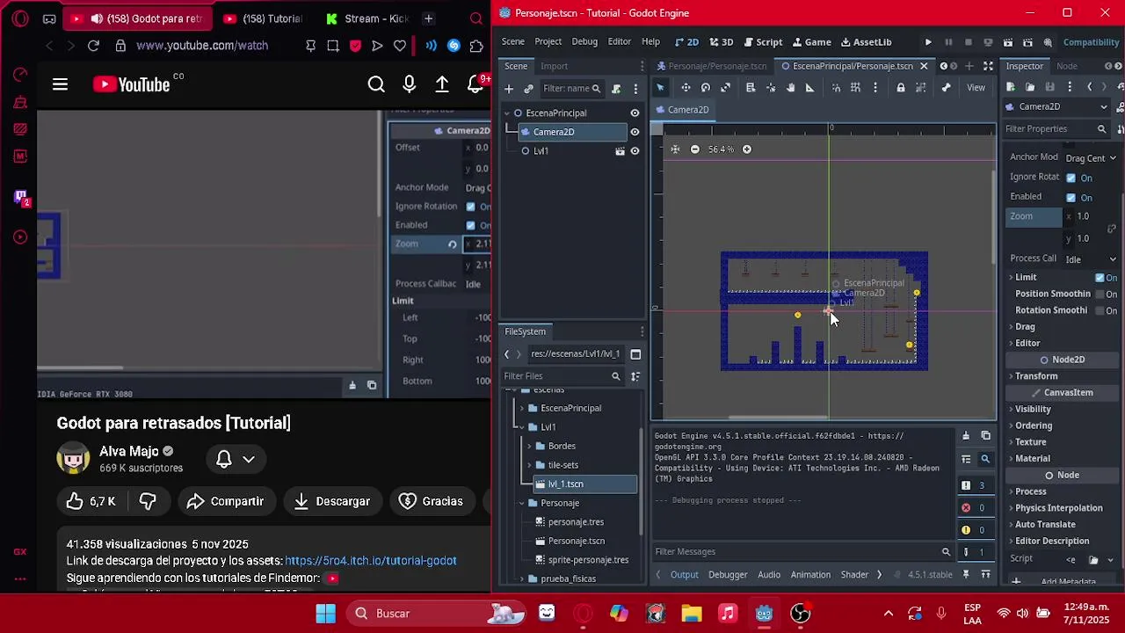Click the YouTube search icon
The width and height of the screenshot is (1125, 633).
pyautogui.click(x=376, y=84)
